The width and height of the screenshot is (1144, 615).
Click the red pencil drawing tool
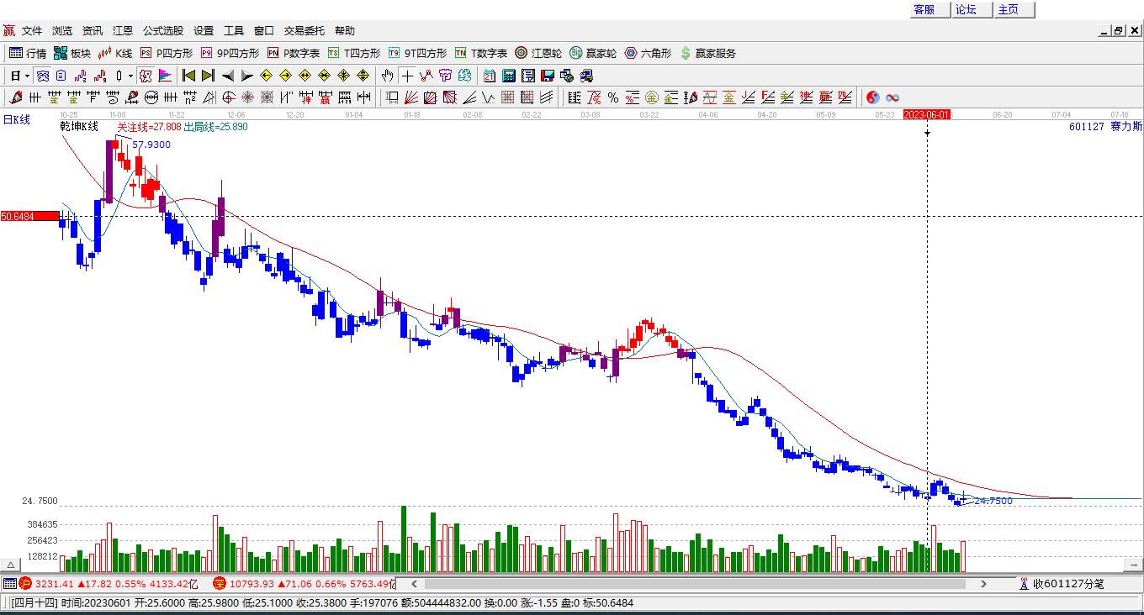click(x=16, y=97)
